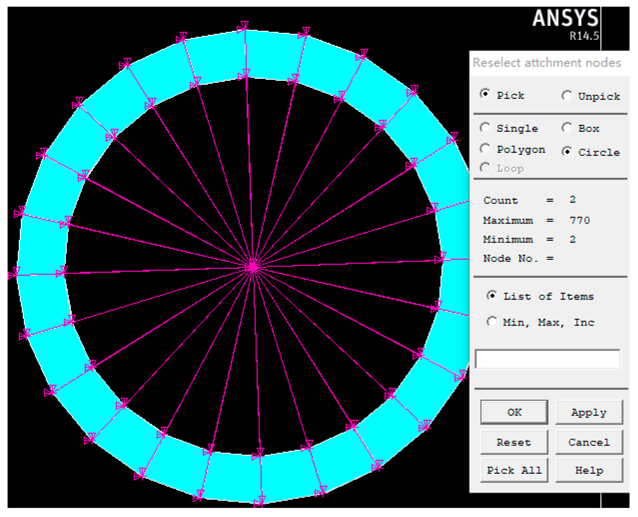Image resolution: width=638 pixels, height=517 pixels.
Task: Select Circle picking mode
Action: click(567, 151)
